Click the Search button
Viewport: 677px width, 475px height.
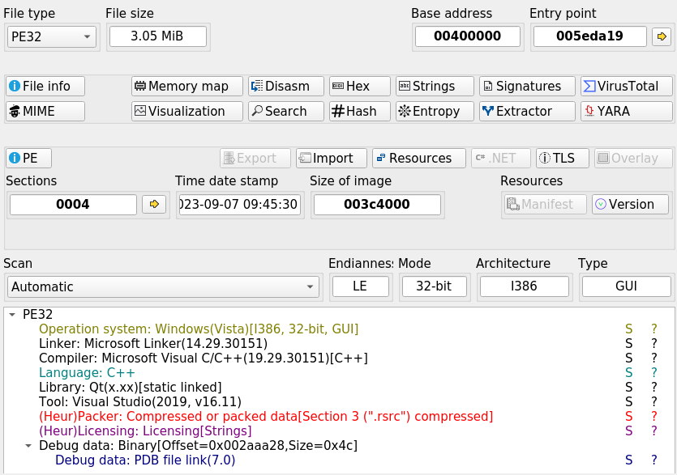[x=286, y=111]
